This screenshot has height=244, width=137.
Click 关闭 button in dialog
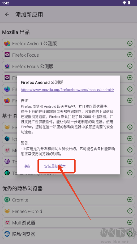click(28, 166)
